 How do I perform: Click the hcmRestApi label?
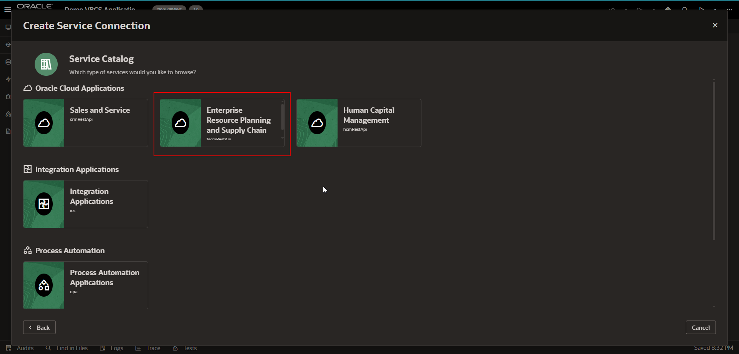coord(355,129)
